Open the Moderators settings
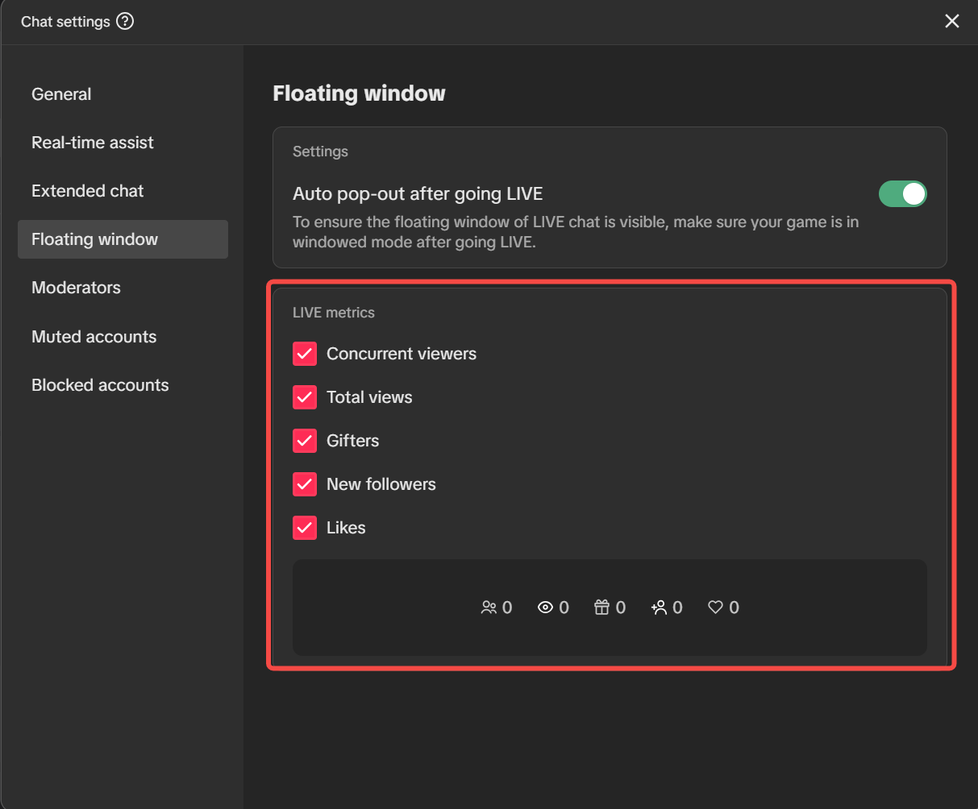The width and height of the screenshot is (978, 809). click(75, 287)
